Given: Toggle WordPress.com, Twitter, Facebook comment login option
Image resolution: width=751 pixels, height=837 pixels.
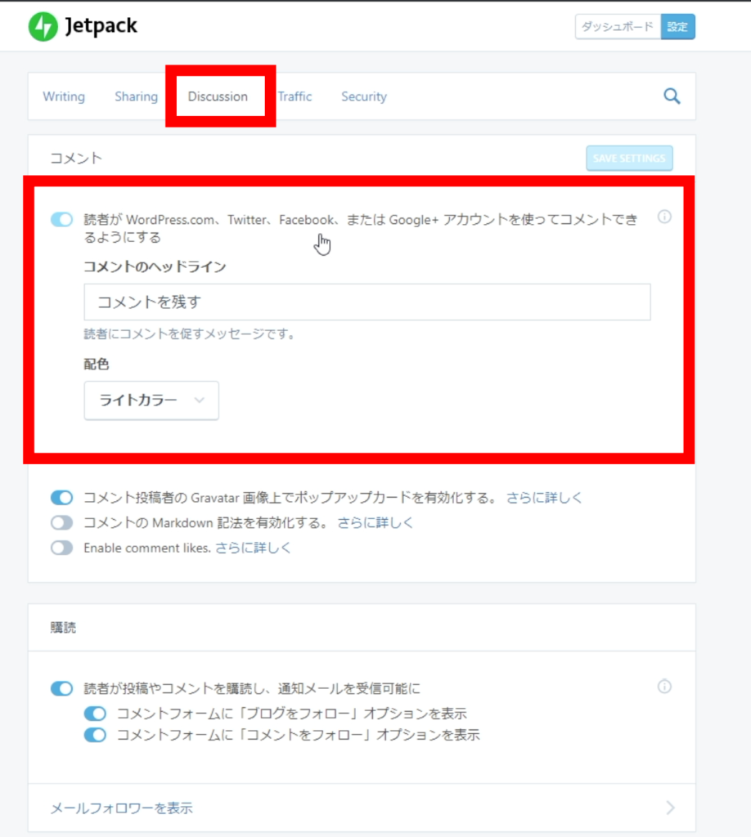Looking at the screenshot, I should coord(62,219).
